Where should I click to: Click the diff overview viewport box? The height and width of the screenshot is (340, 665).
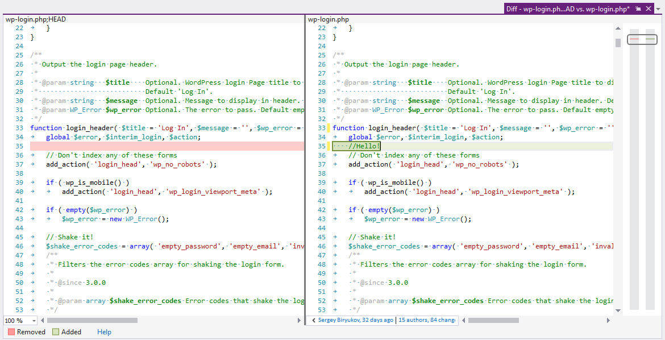pyautogui.click(x=642, y=39)
